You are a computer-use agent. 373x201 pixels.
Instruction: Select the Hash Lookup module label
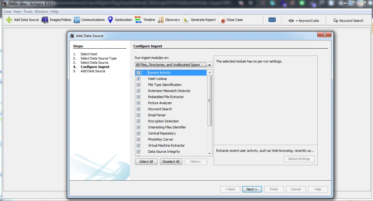tap(157, 79)
